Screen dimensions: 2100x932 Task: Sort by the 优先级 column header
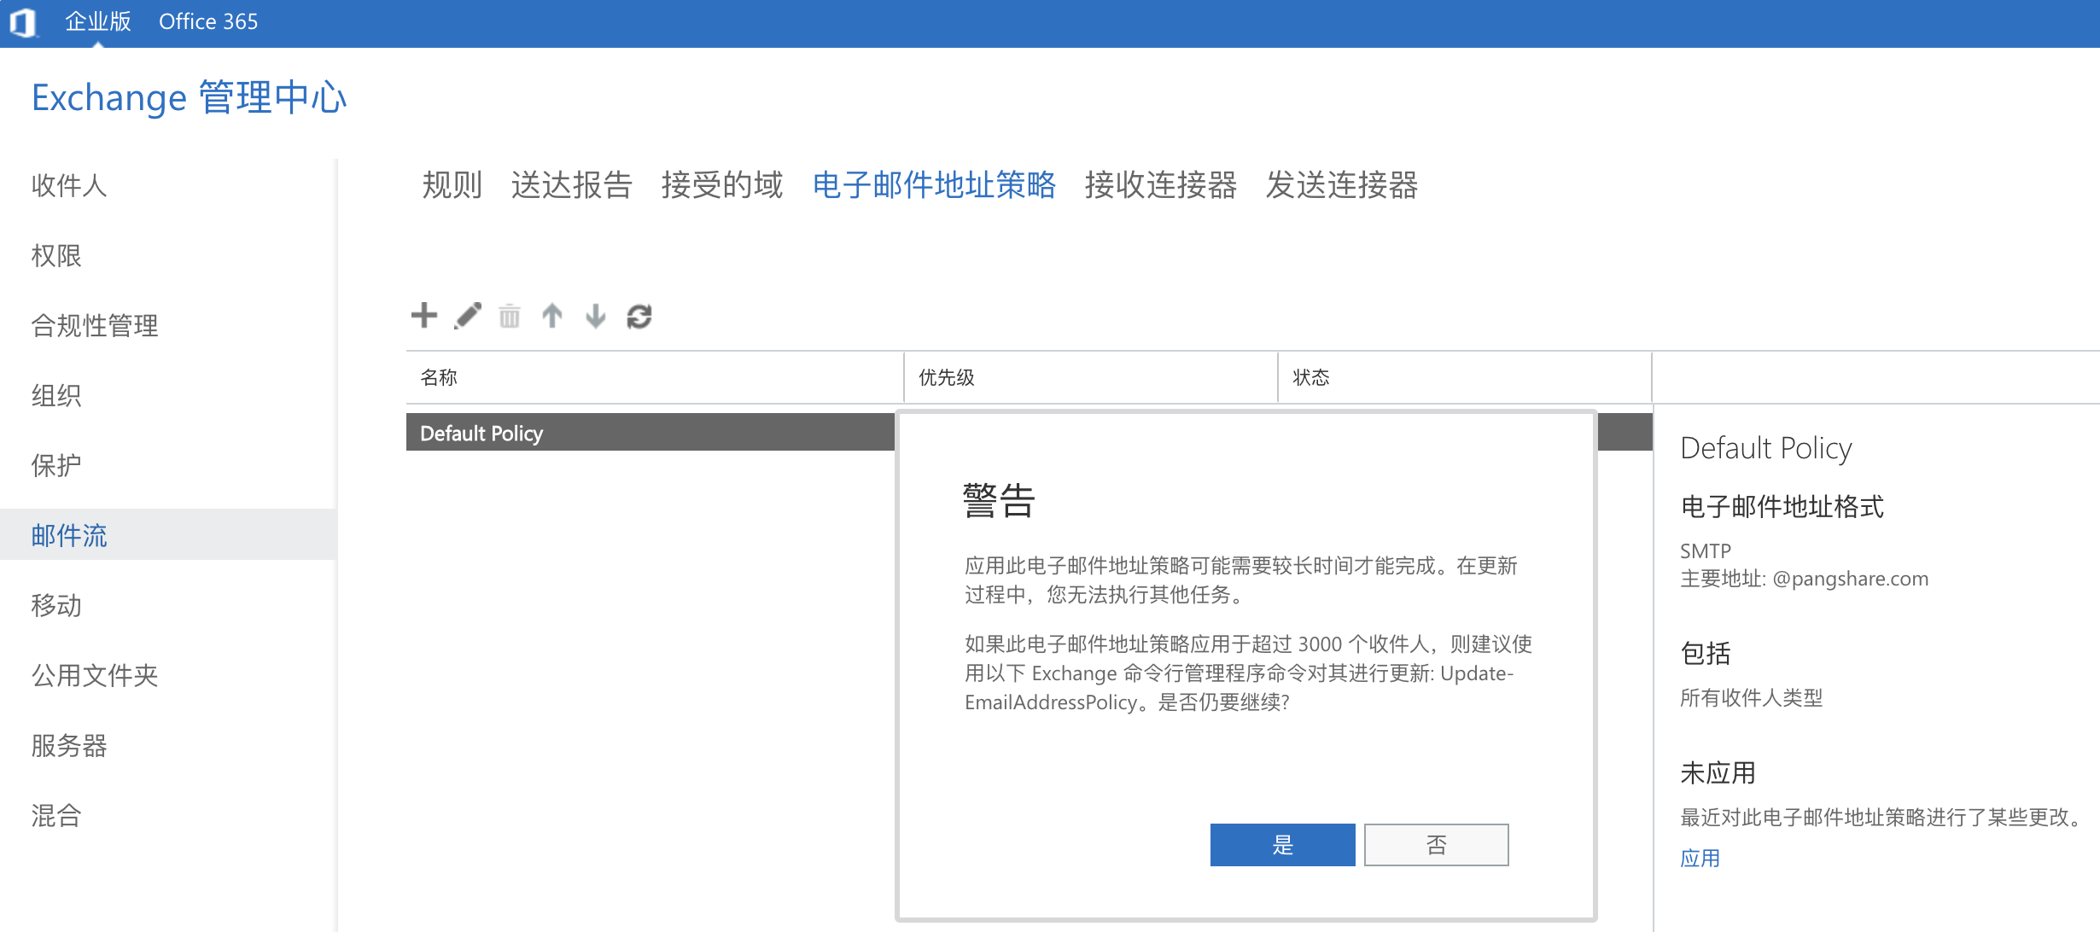(947, 377)
